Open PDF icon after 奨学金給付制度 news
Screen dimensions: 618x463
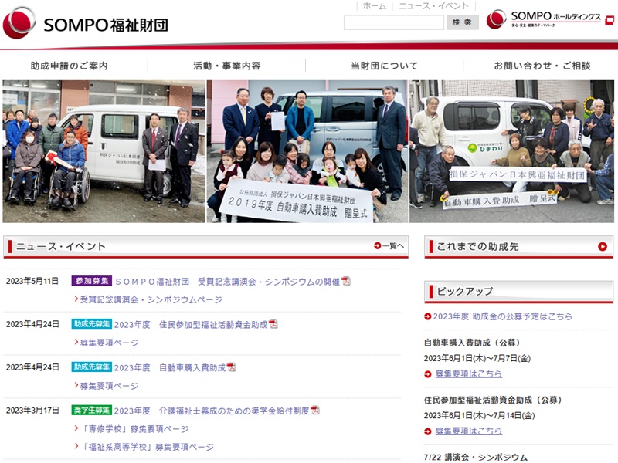(315, 411)
